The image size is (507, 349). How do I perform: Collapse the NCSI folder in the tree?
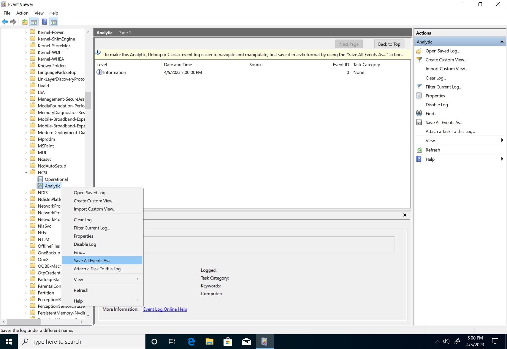click(x=26, y=173)
